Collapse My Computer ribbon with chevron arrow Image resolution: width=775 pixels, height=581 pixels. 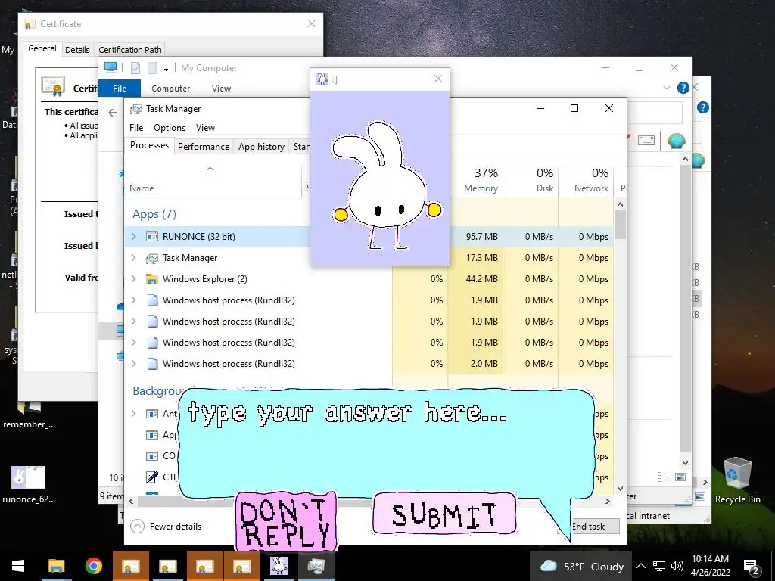click(667, 88)
